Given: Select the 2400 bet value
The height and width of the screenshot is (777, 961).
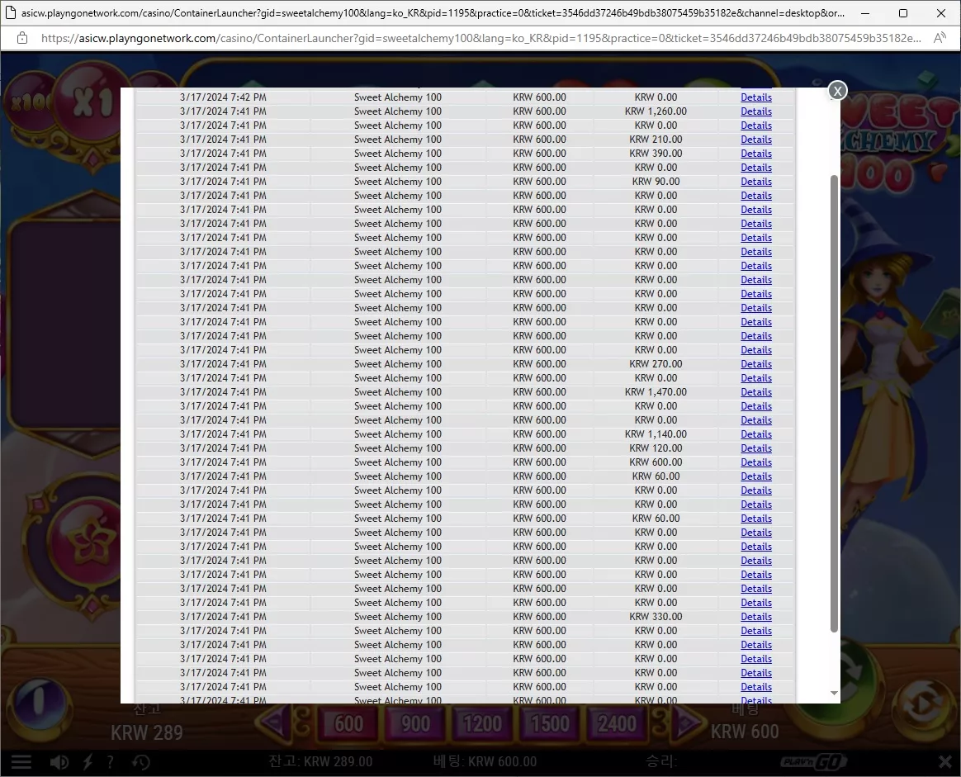Looking at the screenshot, I should (617, 723).
